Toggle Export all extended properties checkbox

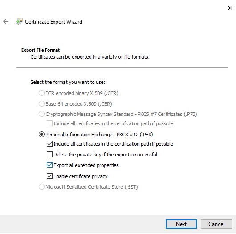[x=49, y=165]
